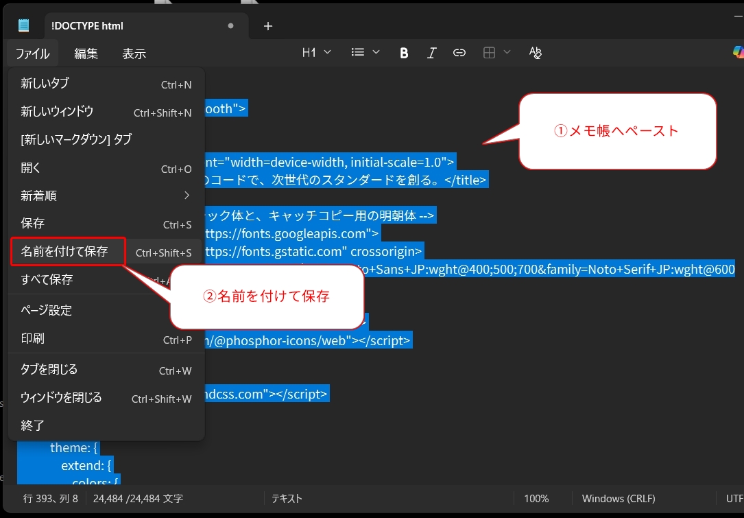Open the table insertion tool
This screenshot has height=518, width=744.
(491, 52)
